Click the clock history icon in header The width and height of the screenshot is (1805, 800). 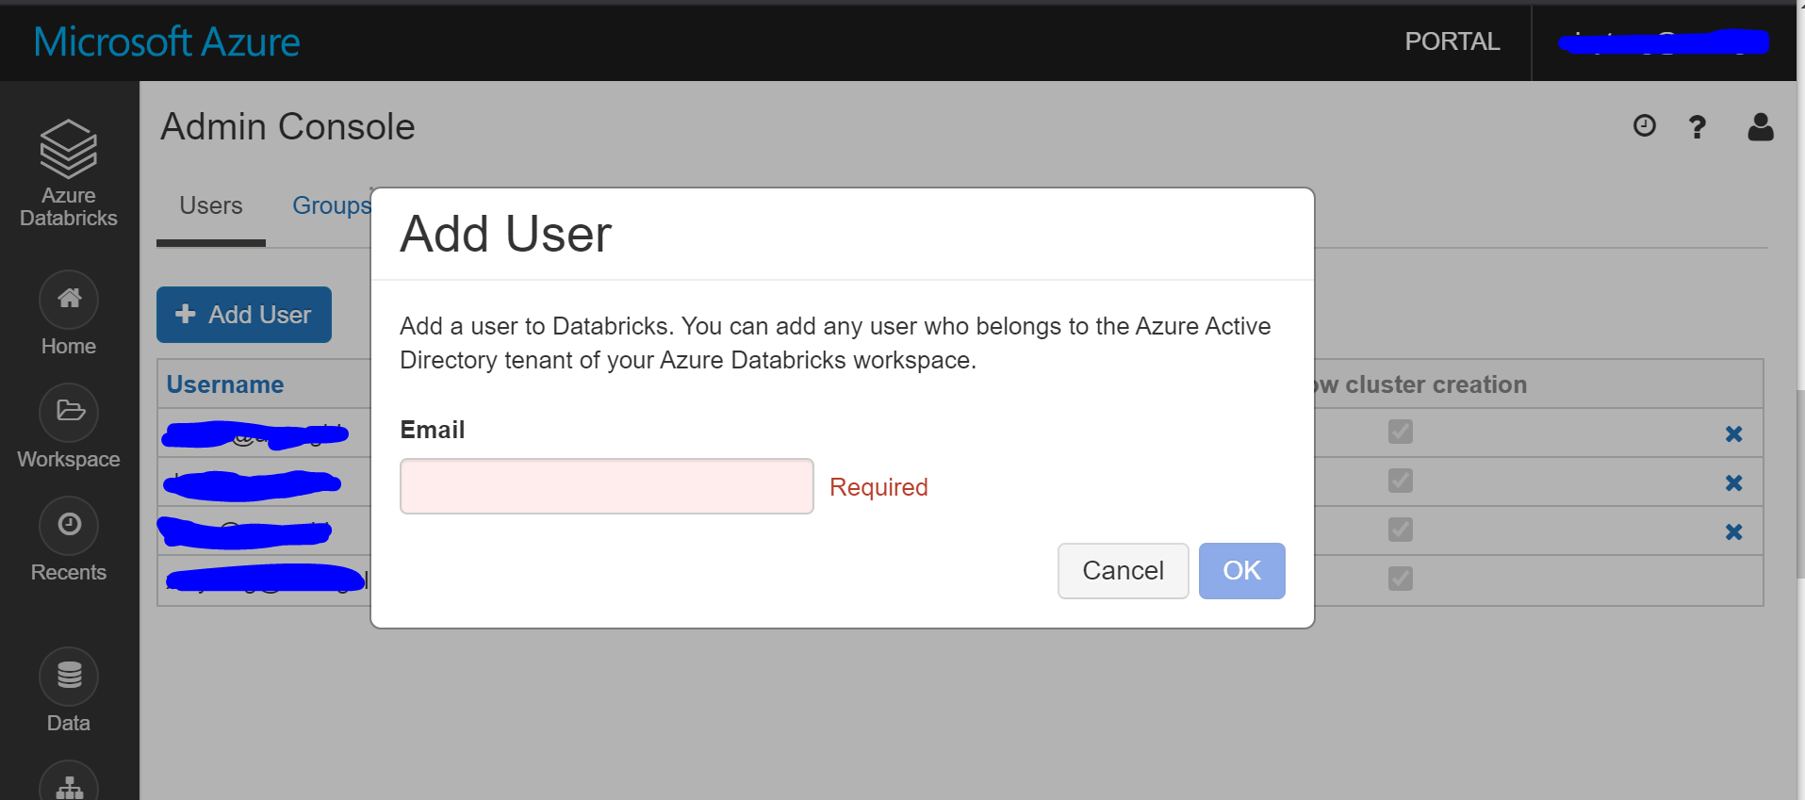click(x=1645, y=125)
